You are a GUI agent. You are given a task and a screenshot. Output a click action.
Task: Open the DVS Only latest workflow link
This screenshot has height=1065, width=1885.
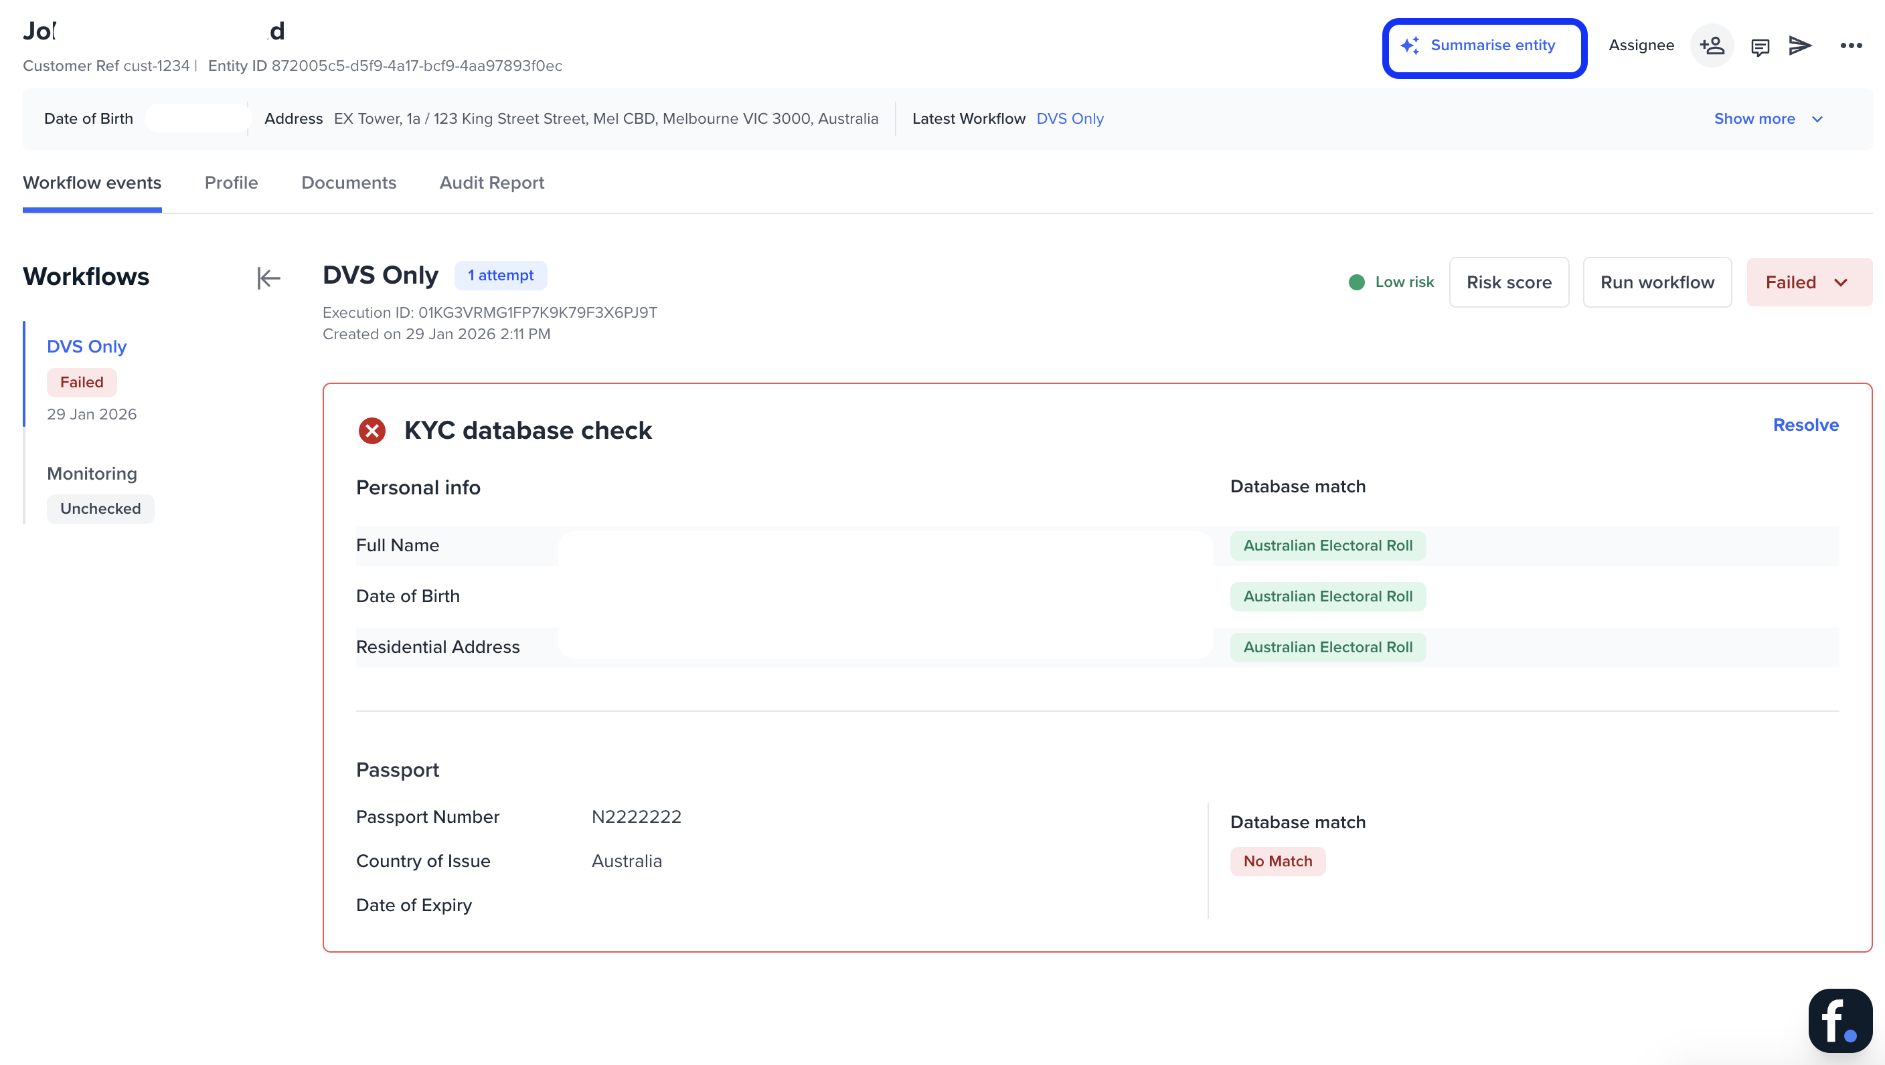[1070, 118]
